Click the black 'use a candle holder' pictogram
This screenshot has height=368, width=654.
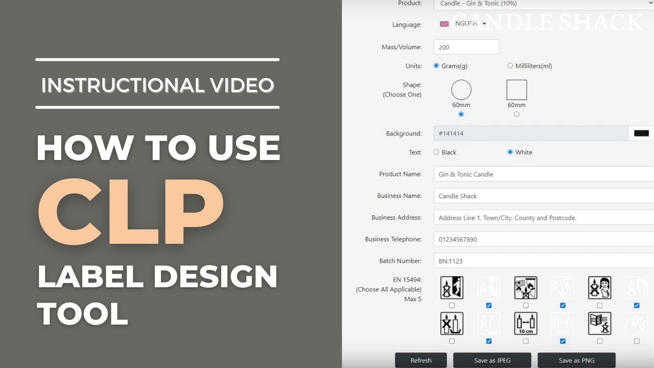452,324
